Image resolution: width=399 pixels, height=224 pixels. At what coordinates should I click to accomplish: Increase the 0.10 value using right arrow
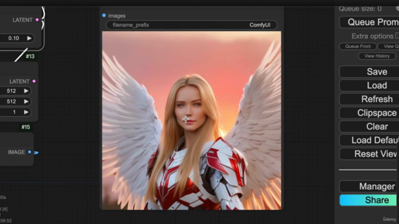pos(29,38)
